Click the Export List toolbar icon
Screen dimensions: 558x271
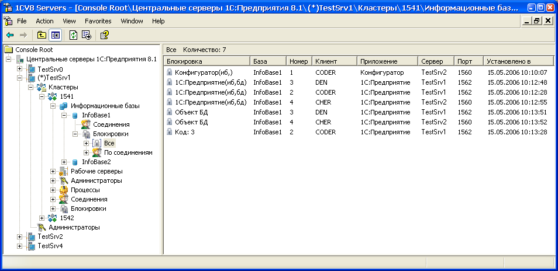click(x=87, y=35)
